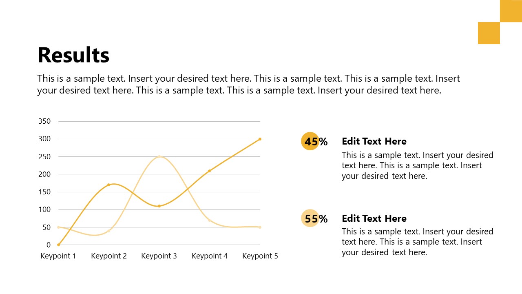Image resolution: width=522 pixels, height=294 pixels.
Task: Click the 350 value on vertical axis
Action: click(44, 121)
